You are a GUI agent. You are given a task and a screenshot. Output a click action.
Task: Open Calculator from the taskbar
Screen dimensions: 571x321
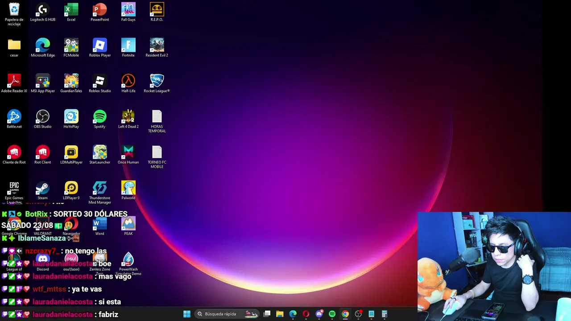(x=384, y=314)
